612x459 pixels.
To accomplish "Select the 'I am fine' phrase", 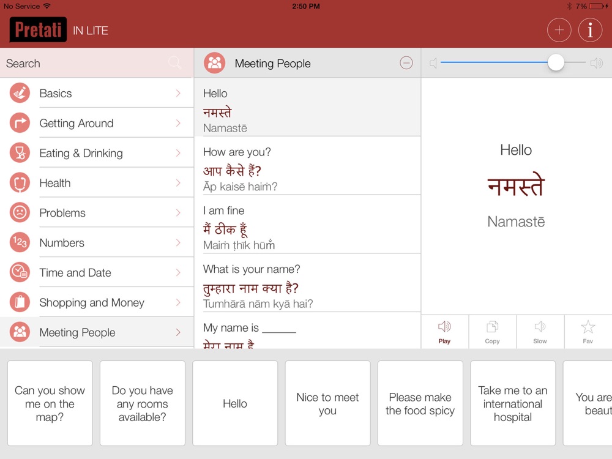I will point(308,224).
